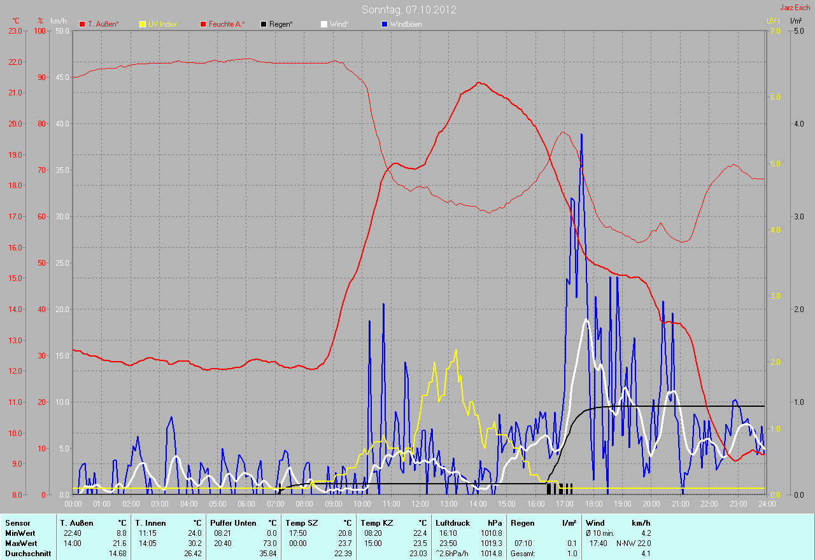Click the T. Außen minimum time "22:40"
The height and width of the screenshot is (560, 815).
coord(73,533)
